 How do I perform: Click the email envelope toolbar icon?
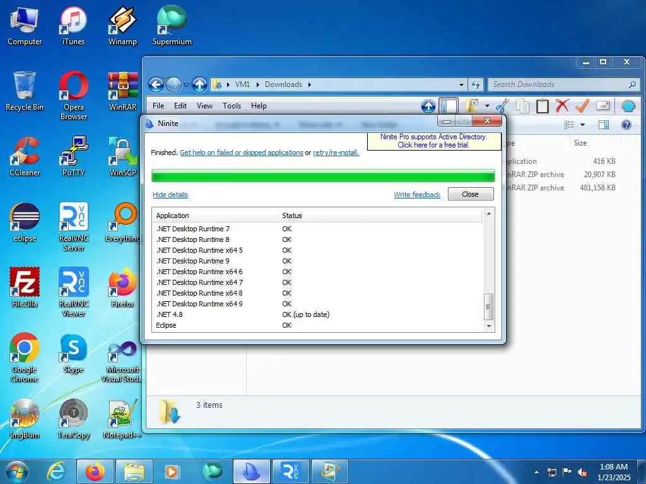coord(602,106)
